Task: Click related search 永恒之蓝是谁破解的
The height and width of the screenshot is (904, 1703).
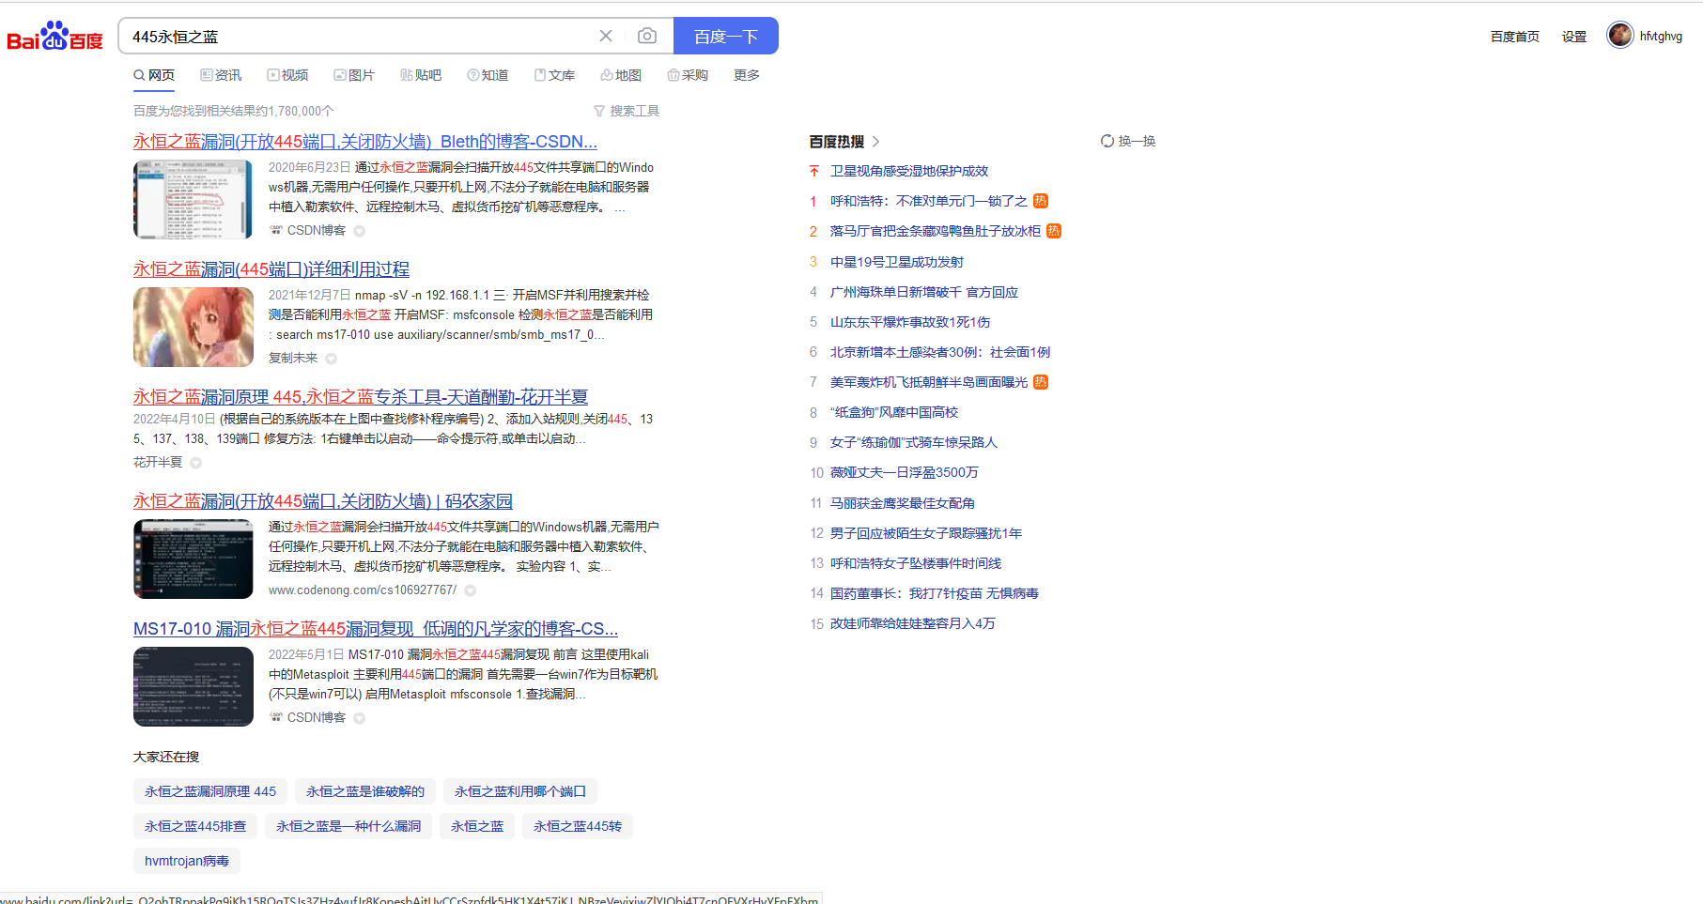Action: click(365, 791)
